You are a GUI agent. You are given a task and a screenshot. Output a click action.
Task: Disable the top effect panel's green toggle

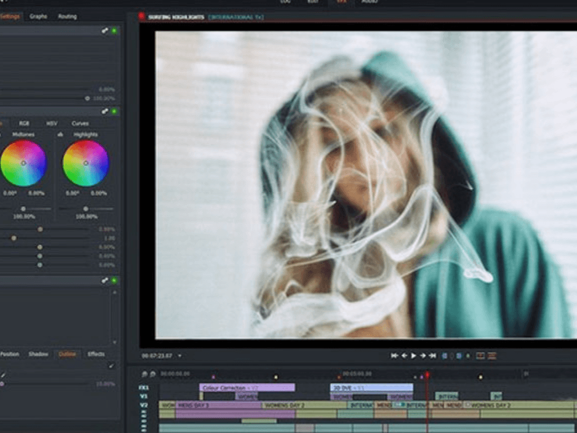tap(114, 30)
